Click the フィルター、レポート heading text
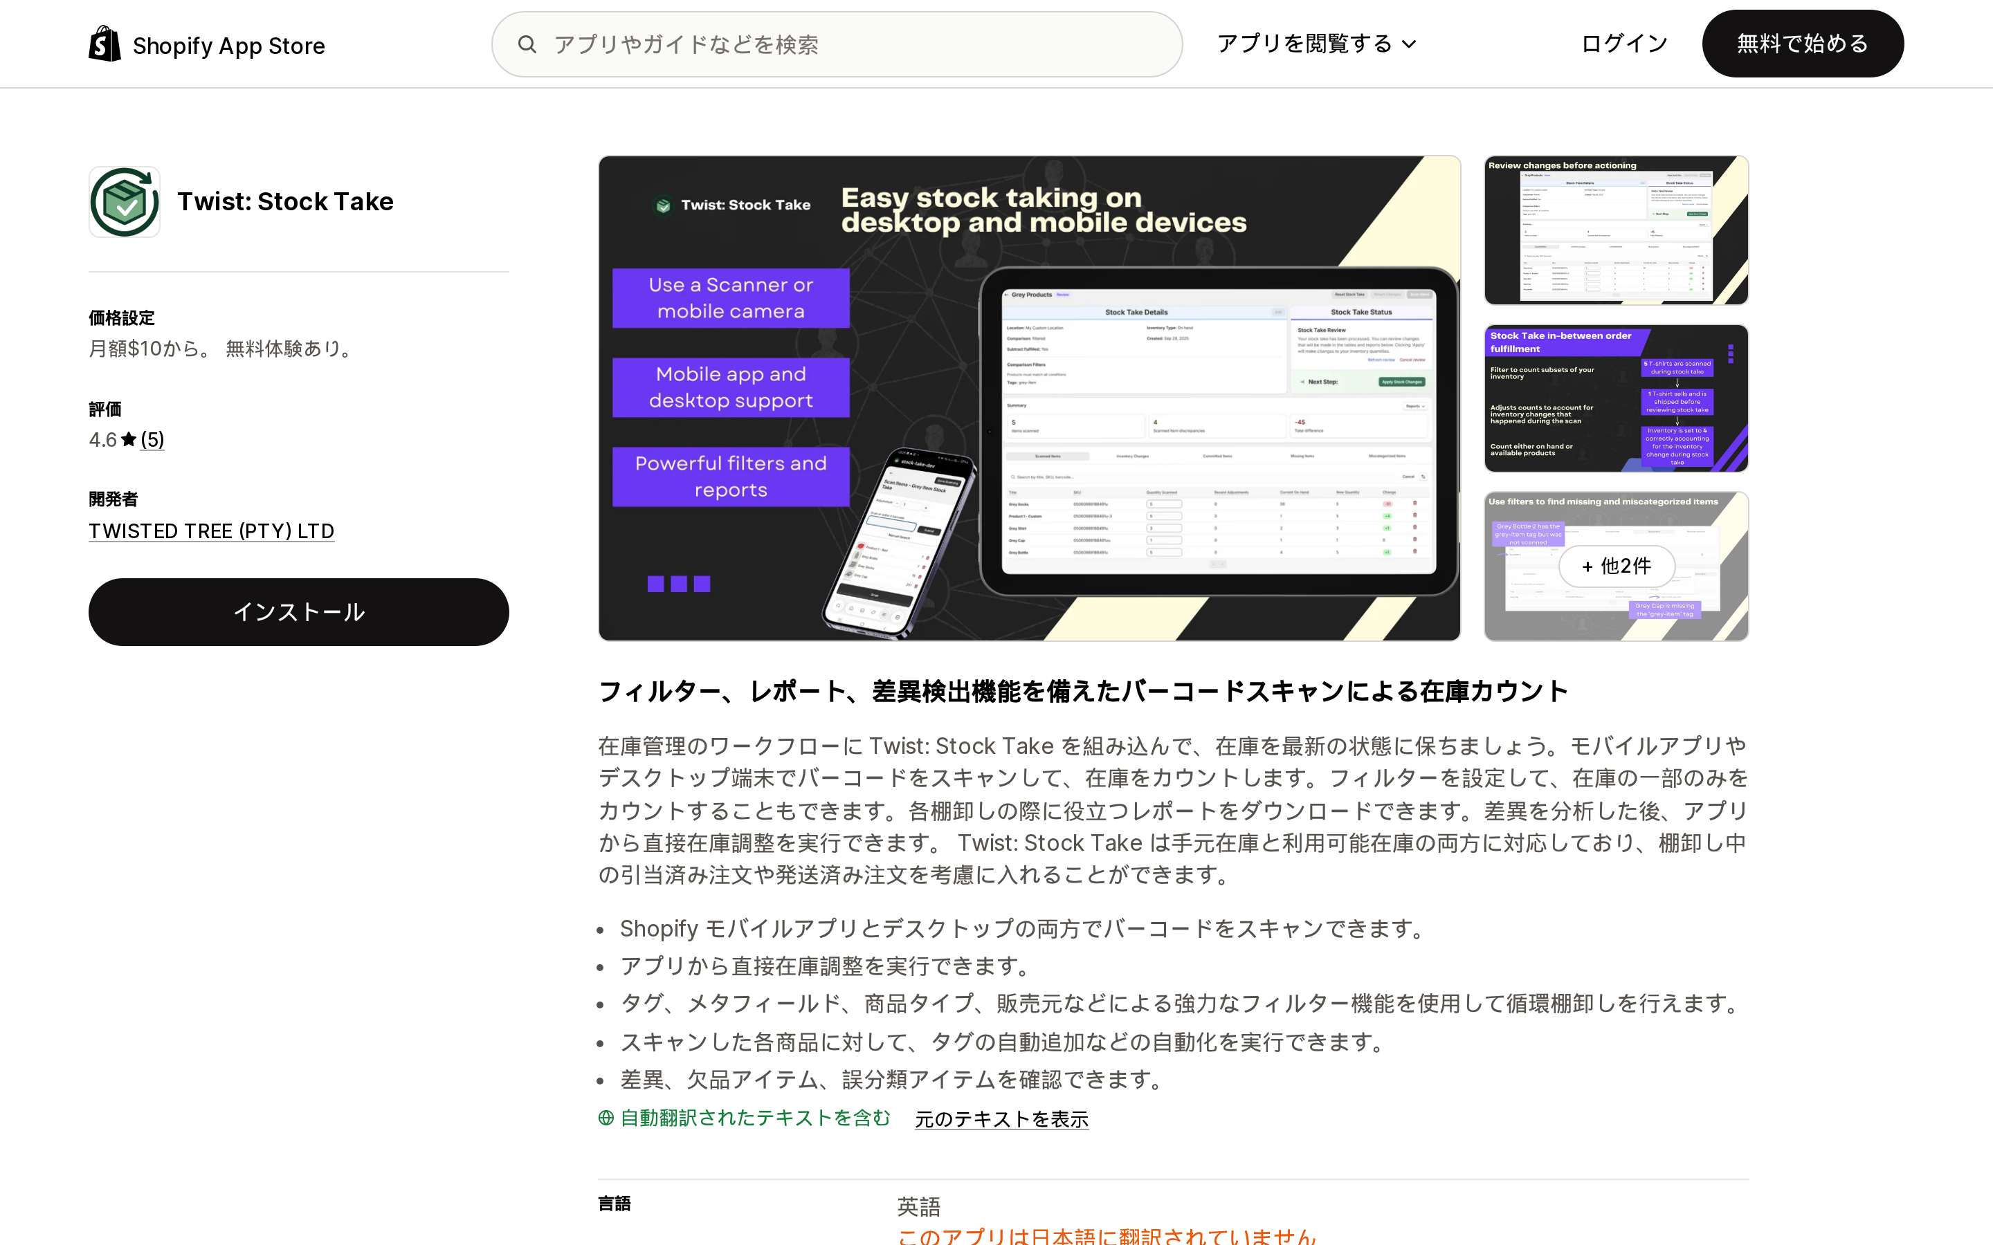This screenshot has width=1993, height=1245. [1083, 691]
